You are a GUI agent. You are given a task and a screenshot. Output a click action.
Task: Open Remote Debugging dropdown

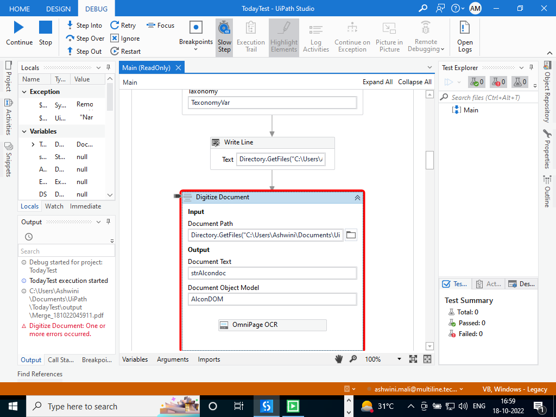pos(426,37)
